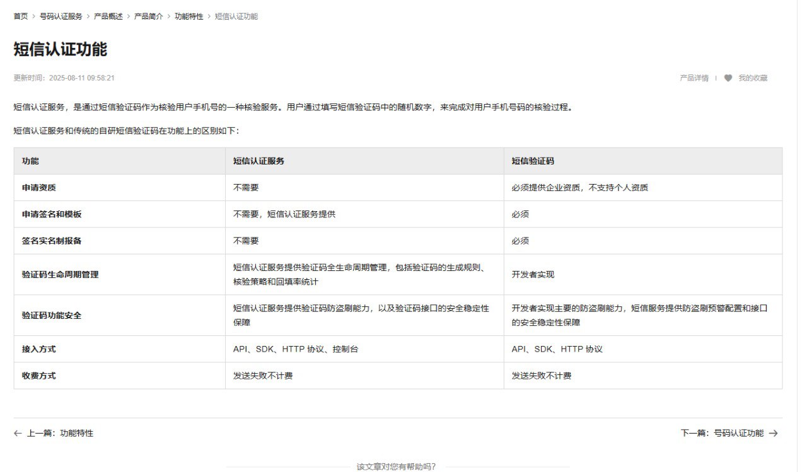Viewport: 807px width, 472px height.
Task: Open 我的收藏 favorites link
Action: pyautogui.click(x=753, y=78)
